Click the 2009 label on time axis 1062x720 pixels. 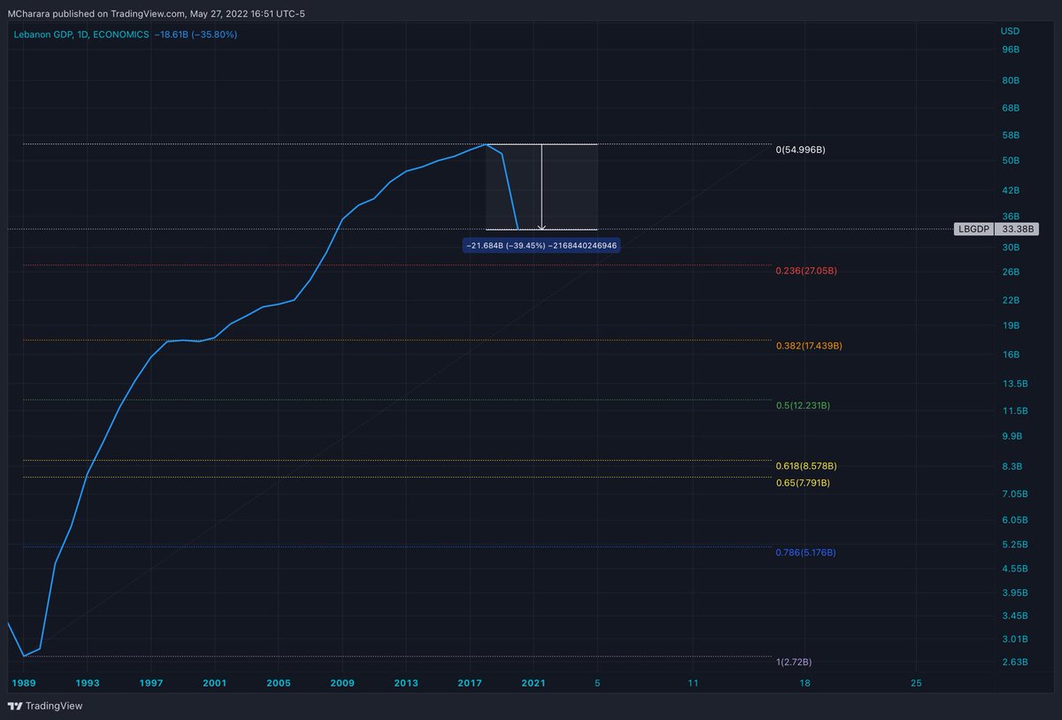point(342,683)
